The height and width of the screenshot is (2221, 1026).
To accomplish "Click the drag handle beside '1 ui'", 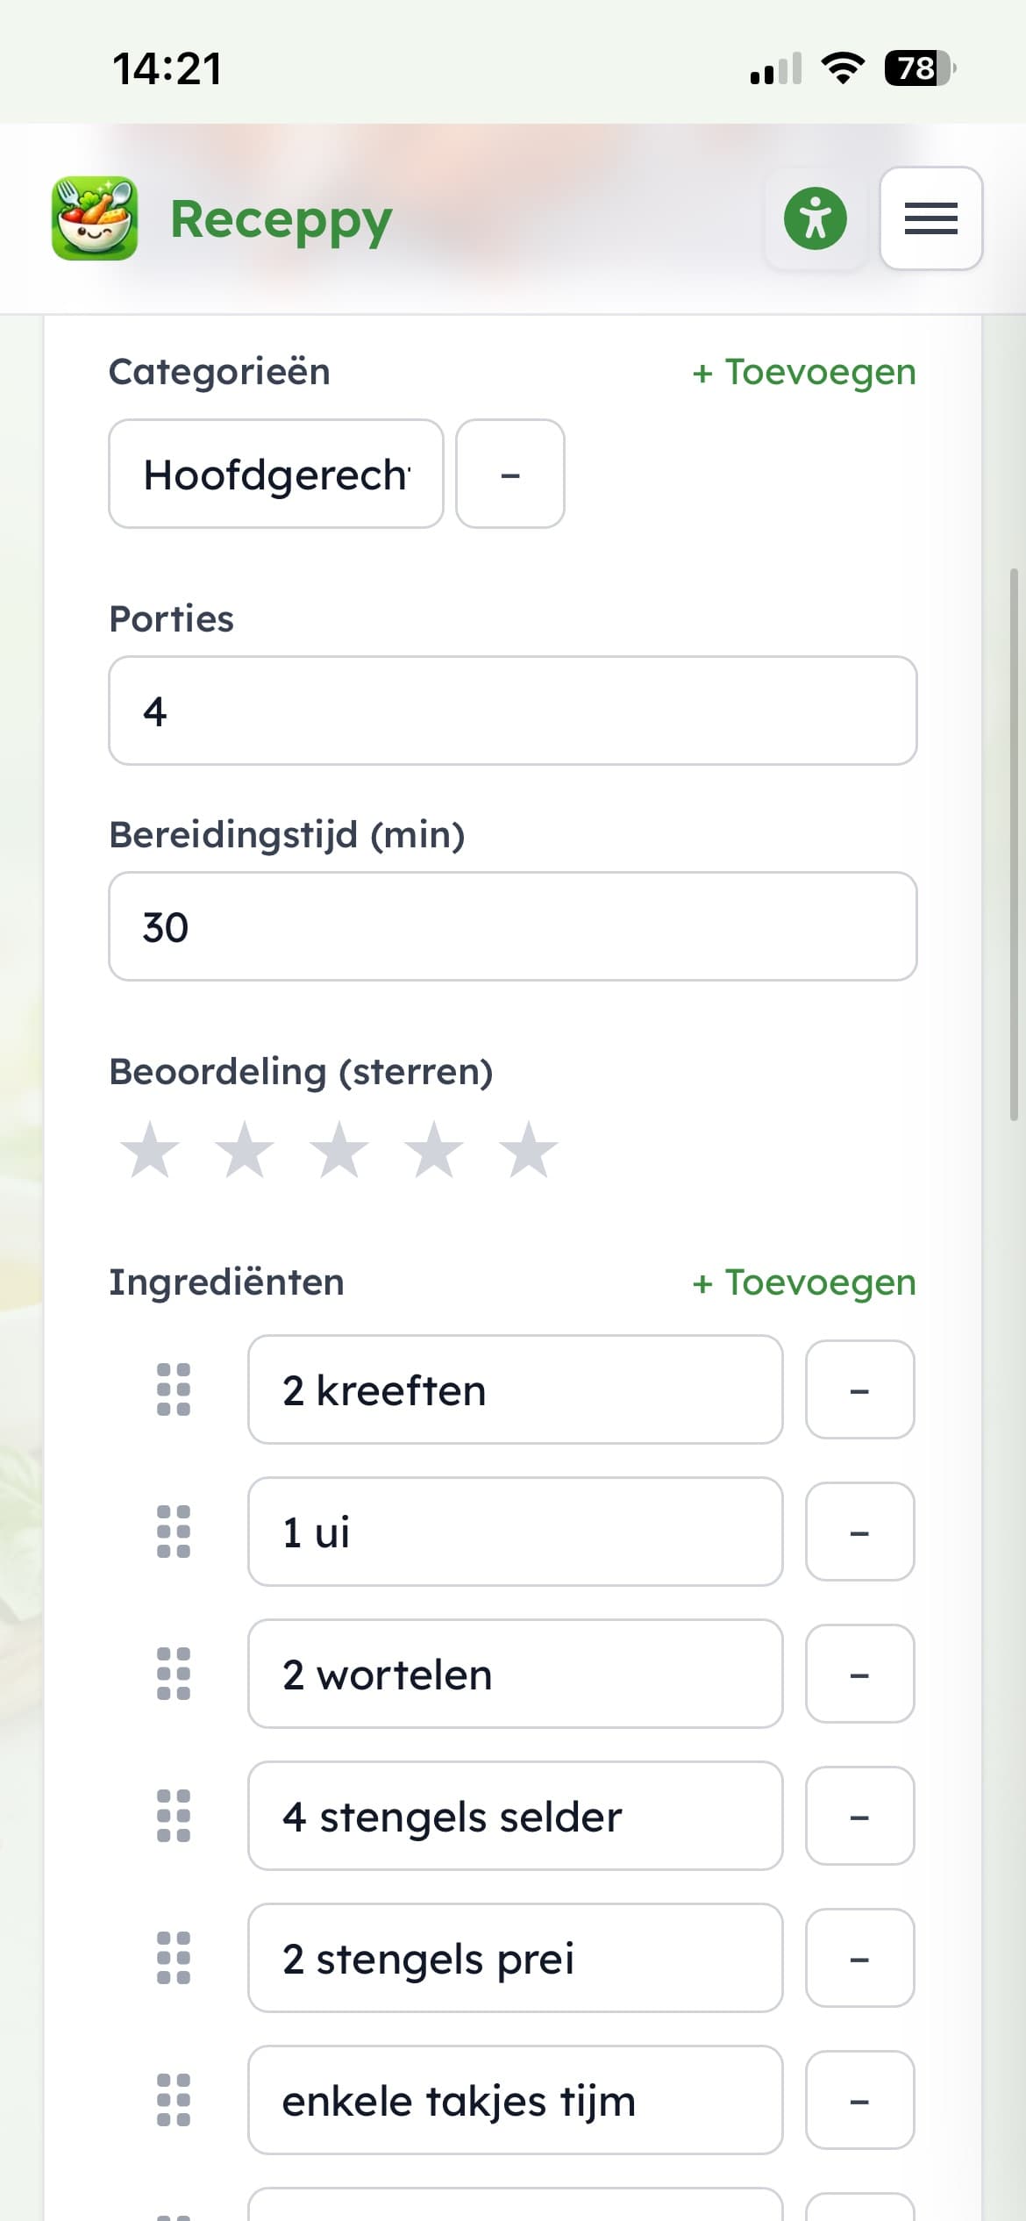I will [172, 1532].
